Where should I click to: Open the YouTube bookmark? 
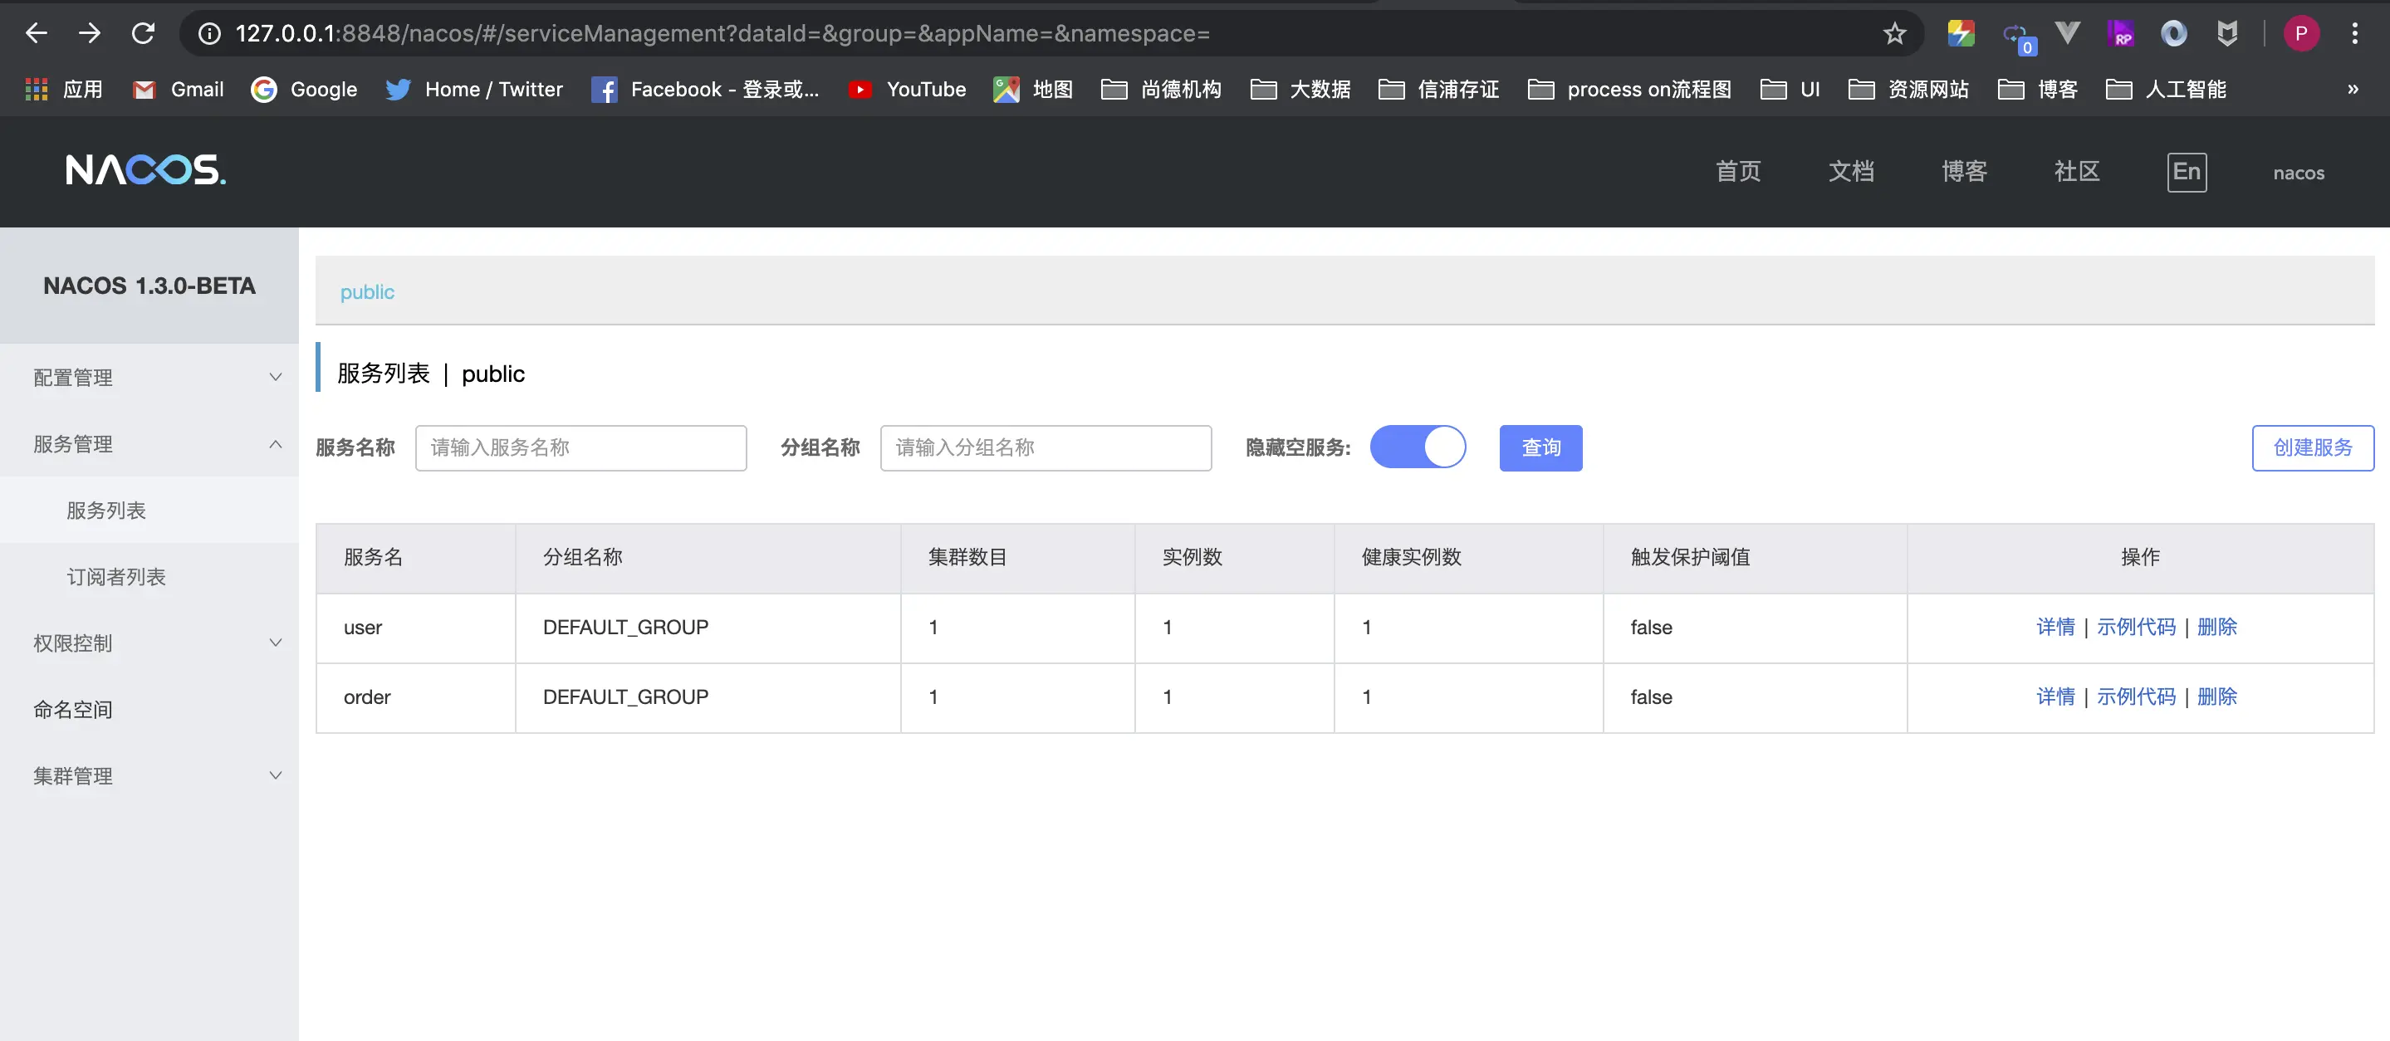tap(907, 89)
